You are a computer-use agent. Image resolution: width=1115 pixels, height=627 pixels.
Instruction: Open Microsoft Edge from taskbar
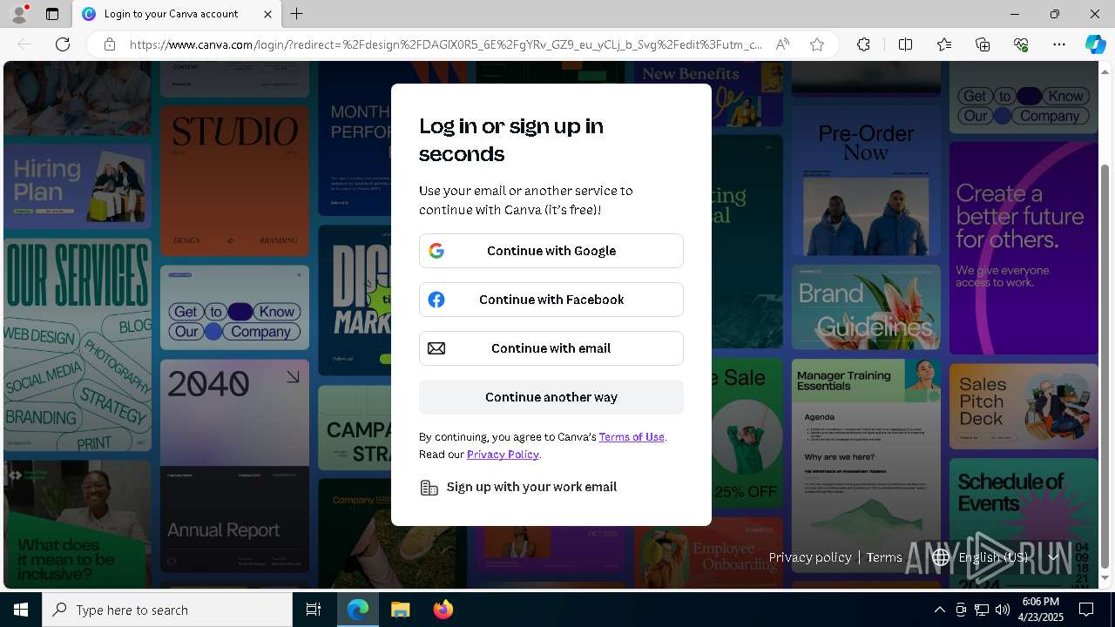coord(358,610)
